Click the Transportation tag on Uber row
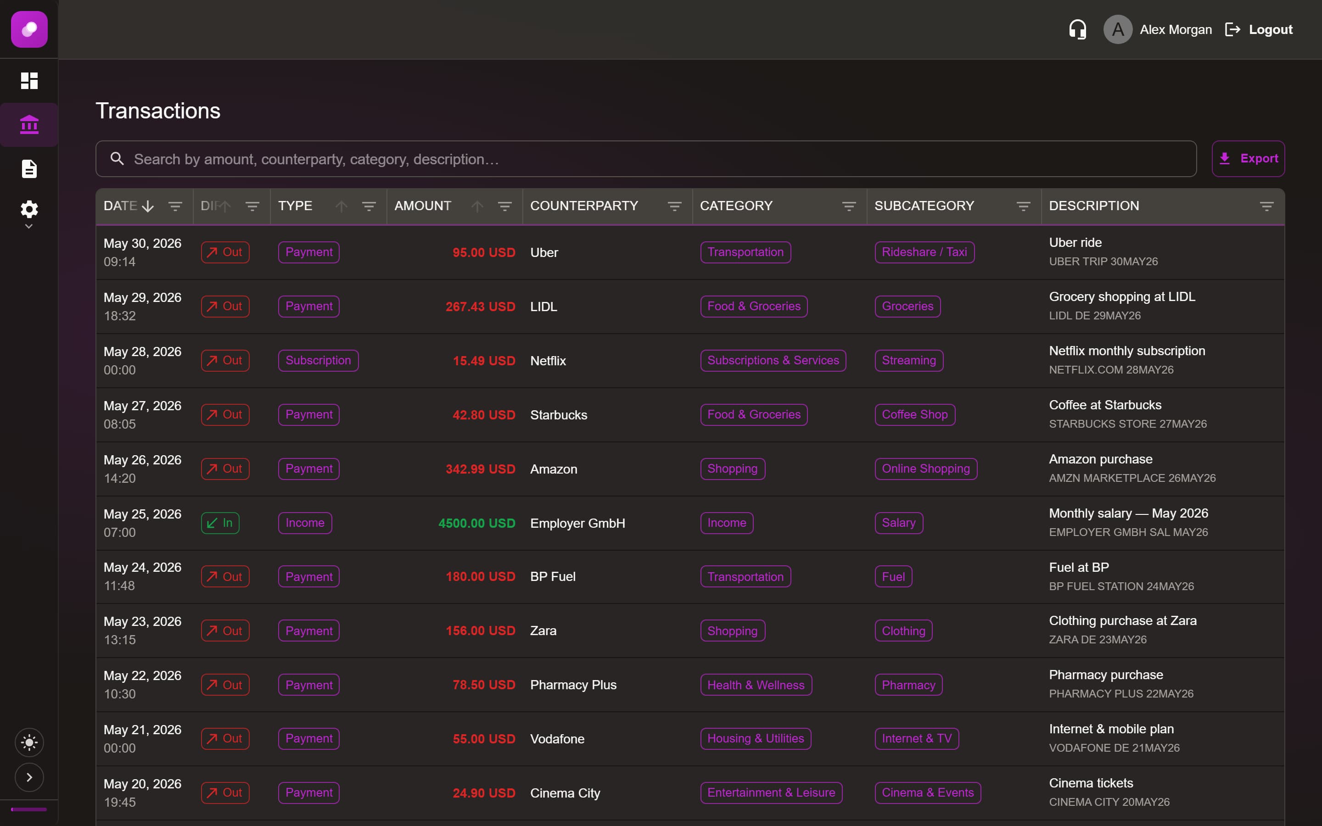This screenshot has width=1322, height=826. click(745, 252)
